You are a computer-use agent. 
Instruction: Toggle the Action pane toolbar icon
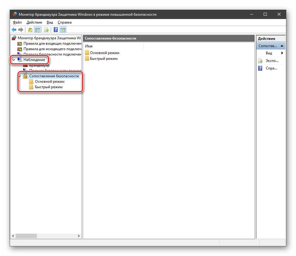(63, 30)
